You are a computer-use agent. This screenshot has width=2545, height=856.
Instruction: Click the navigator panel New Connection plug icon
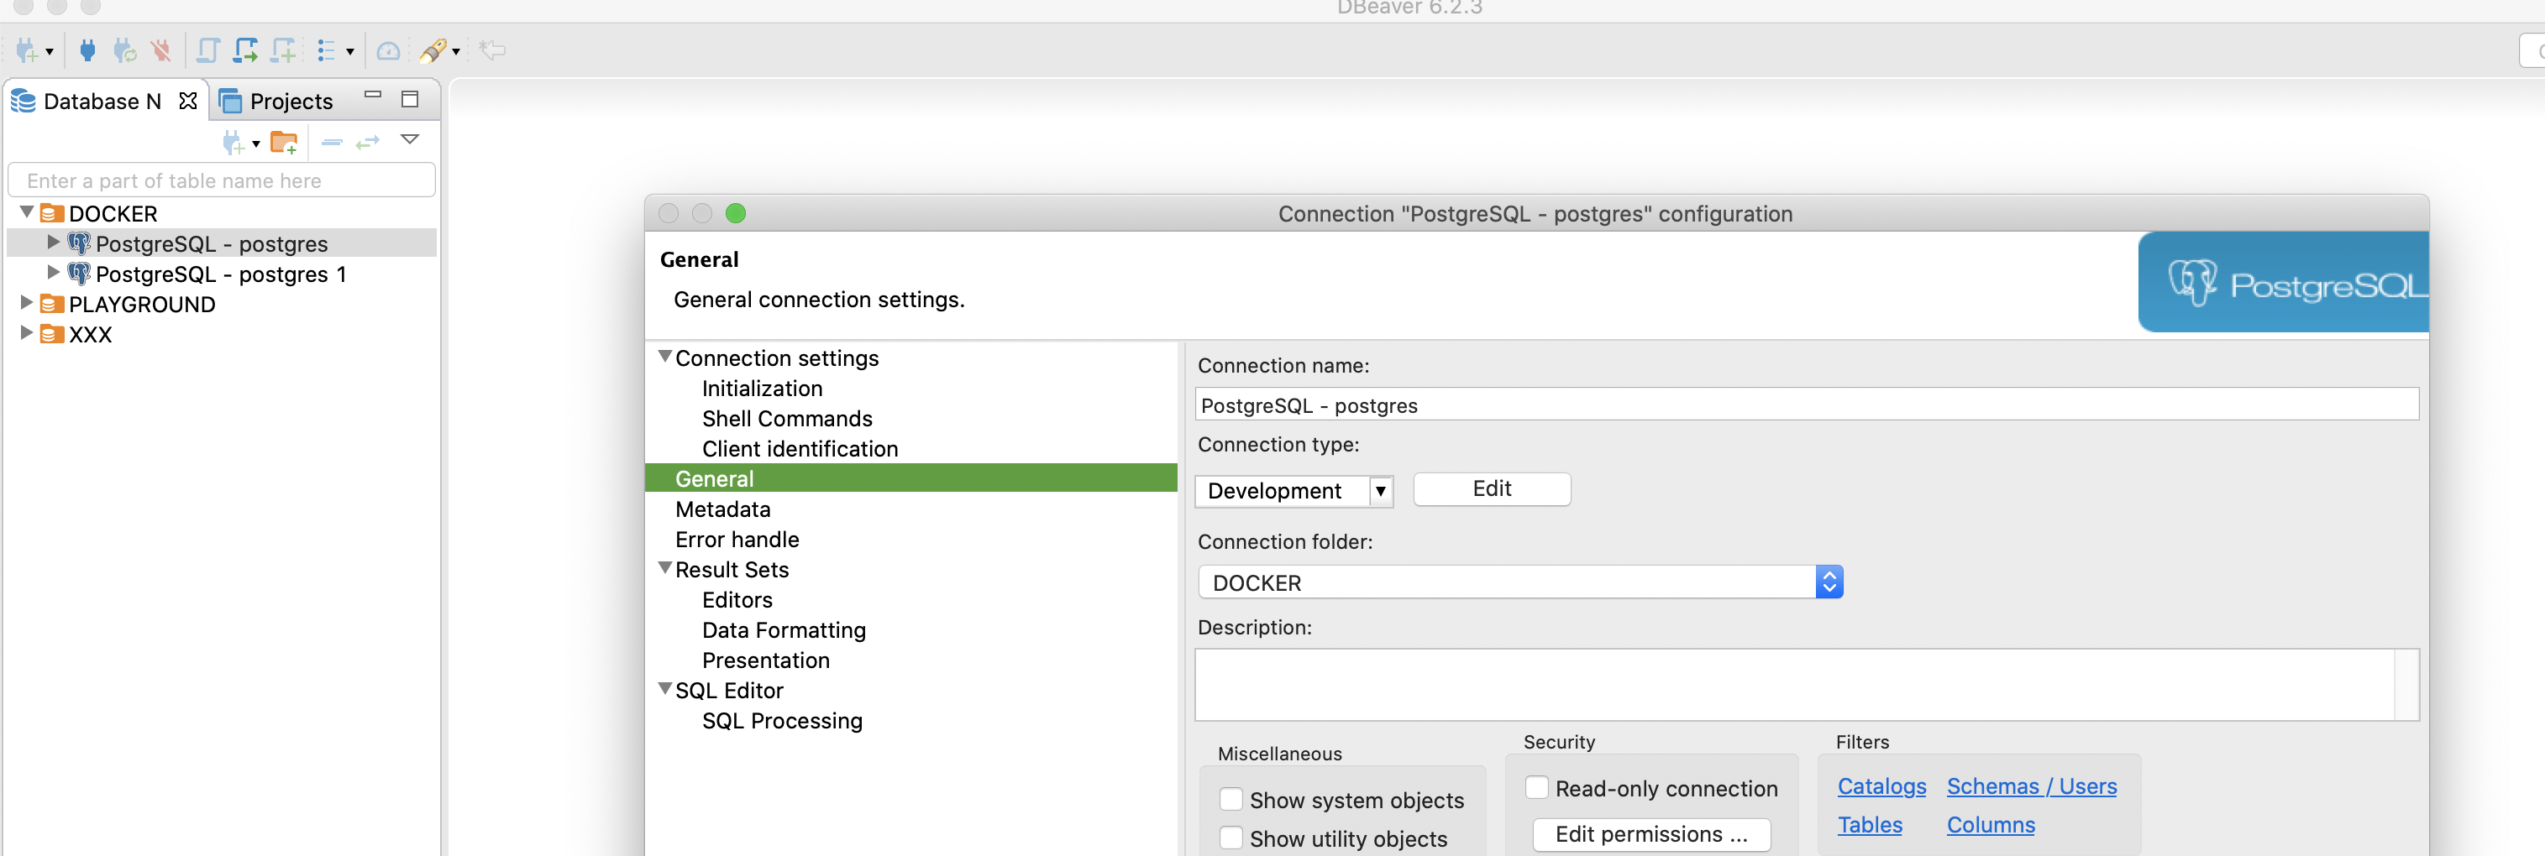[232, 144]
